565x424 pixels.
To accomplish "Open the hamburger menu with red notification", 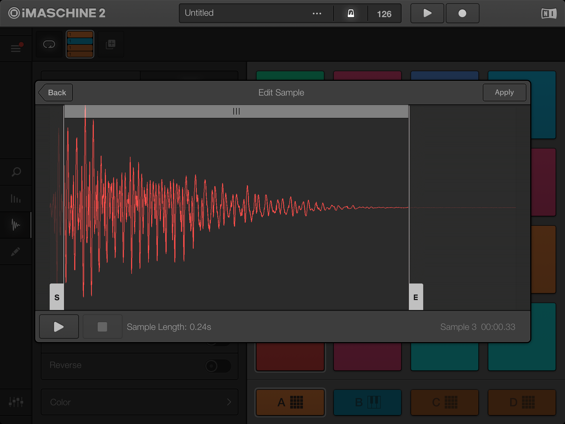I will (16, 48).
